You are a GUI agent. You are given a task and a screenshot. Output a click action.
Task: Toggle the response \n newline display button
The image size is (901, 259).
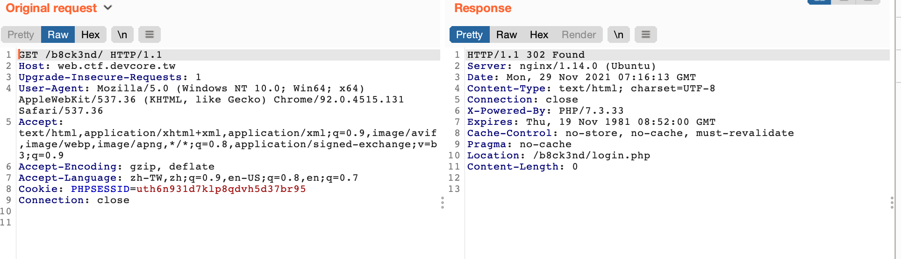pyautogui.click(x=619, y=35)
